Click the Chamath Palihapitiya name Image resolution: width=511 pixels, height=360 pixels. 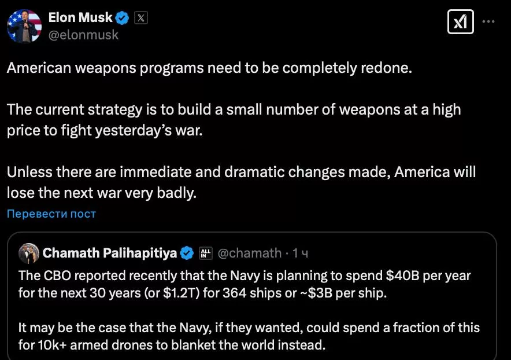pos(109,253)
